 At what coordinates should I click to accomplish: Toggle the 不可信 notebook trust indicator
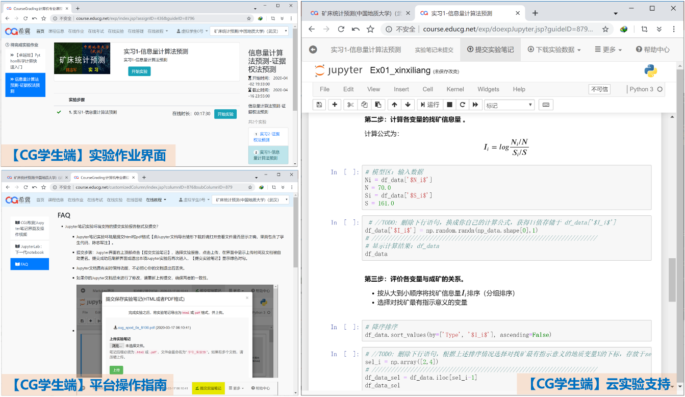(x=599, y=89)
